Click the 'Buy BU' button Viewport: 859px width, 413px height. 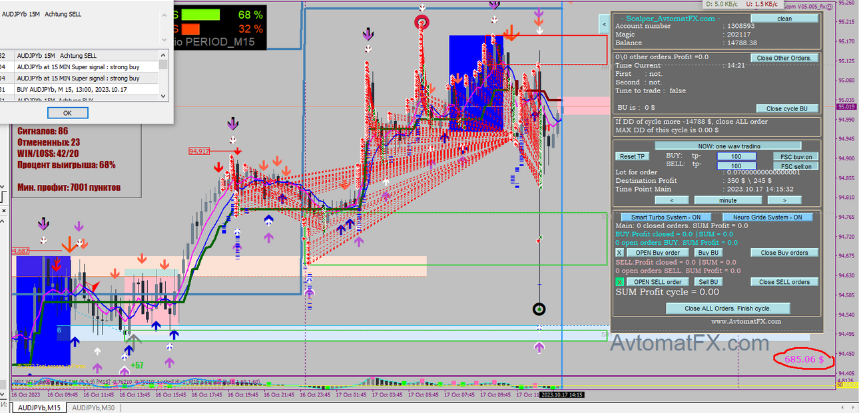(x=708, y=253)
